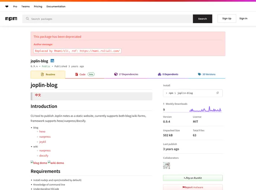Click the Search button
The image size is (256, 190).
[x=202, y=19]
